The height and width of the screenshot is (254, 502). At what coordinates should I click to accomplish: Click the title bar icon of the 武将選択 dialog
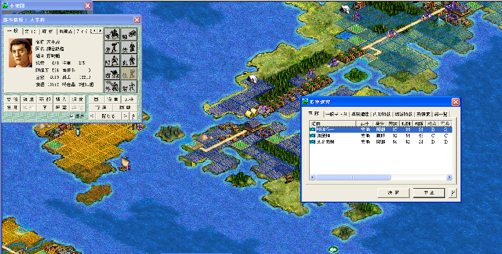coord(305,102)
